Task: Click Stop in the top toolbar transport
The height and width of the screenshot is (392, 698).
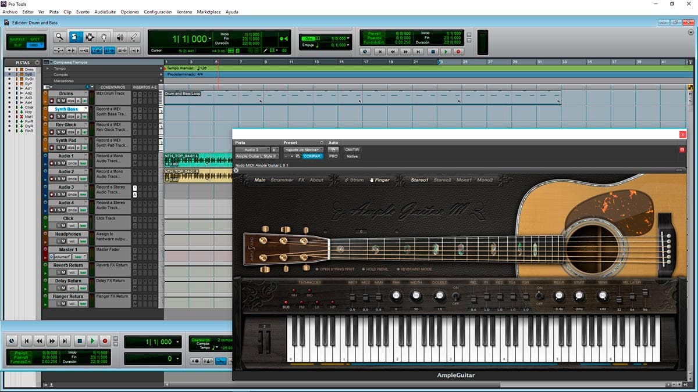Action: coord(432,52)
